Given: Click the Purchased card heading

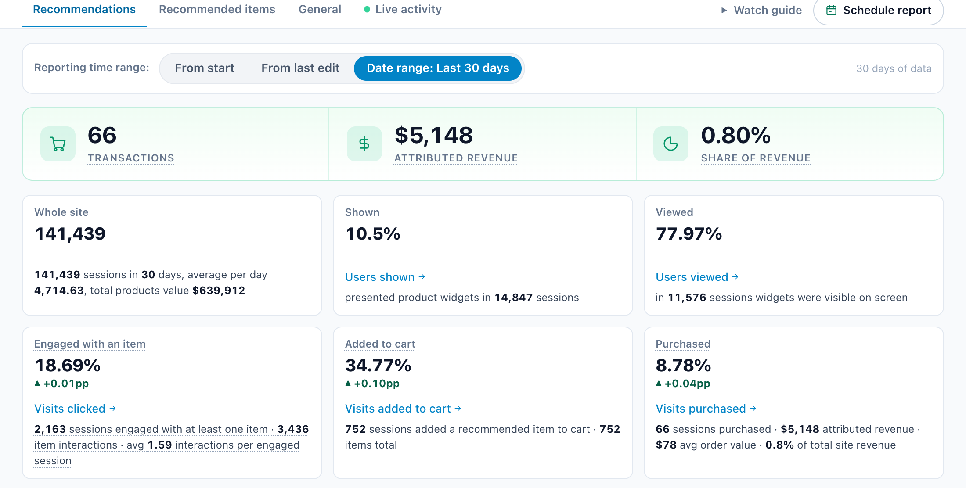Looking at the screenshot, I should click(x=683, y=344).
